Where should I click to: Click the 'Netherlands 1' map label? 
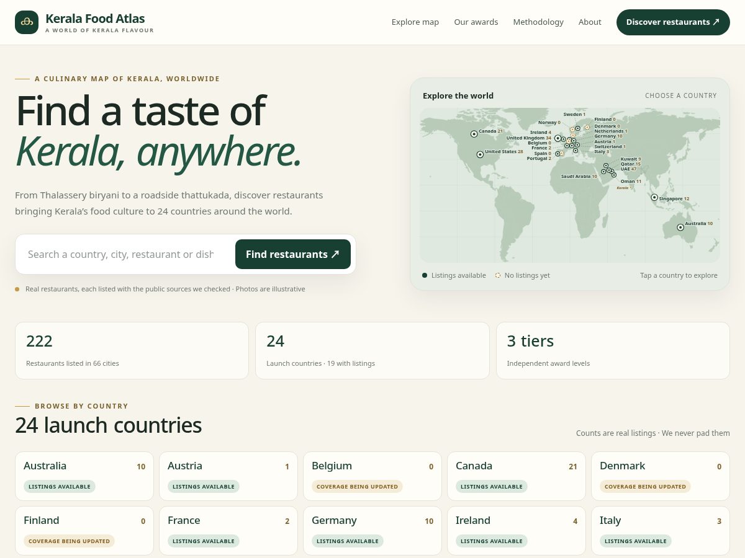click(x=611, y=131)
